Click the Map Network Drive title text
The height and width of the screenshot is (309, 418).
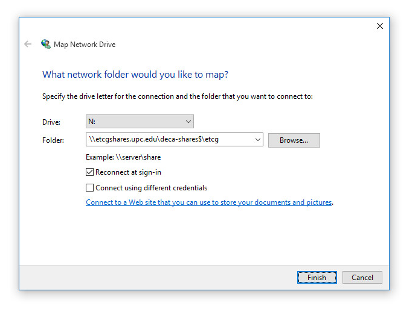85,45
